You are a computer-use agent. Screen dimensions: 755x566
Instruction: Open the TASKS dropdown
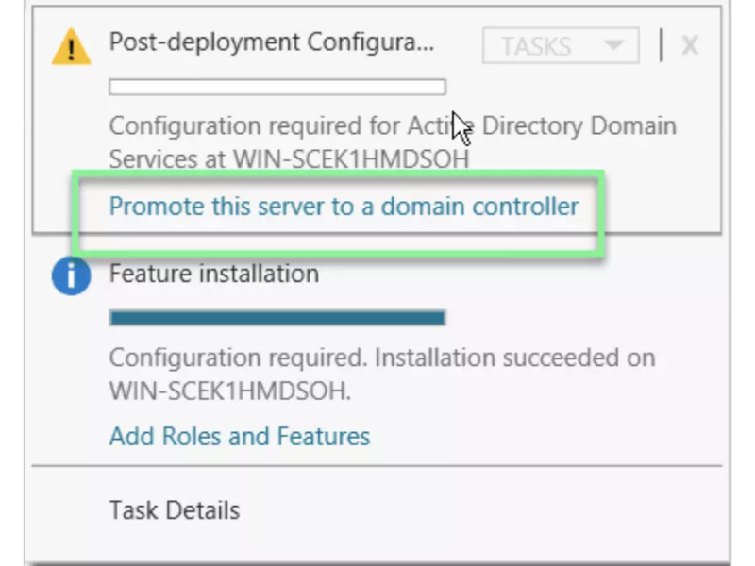click(x=560, y=45)
